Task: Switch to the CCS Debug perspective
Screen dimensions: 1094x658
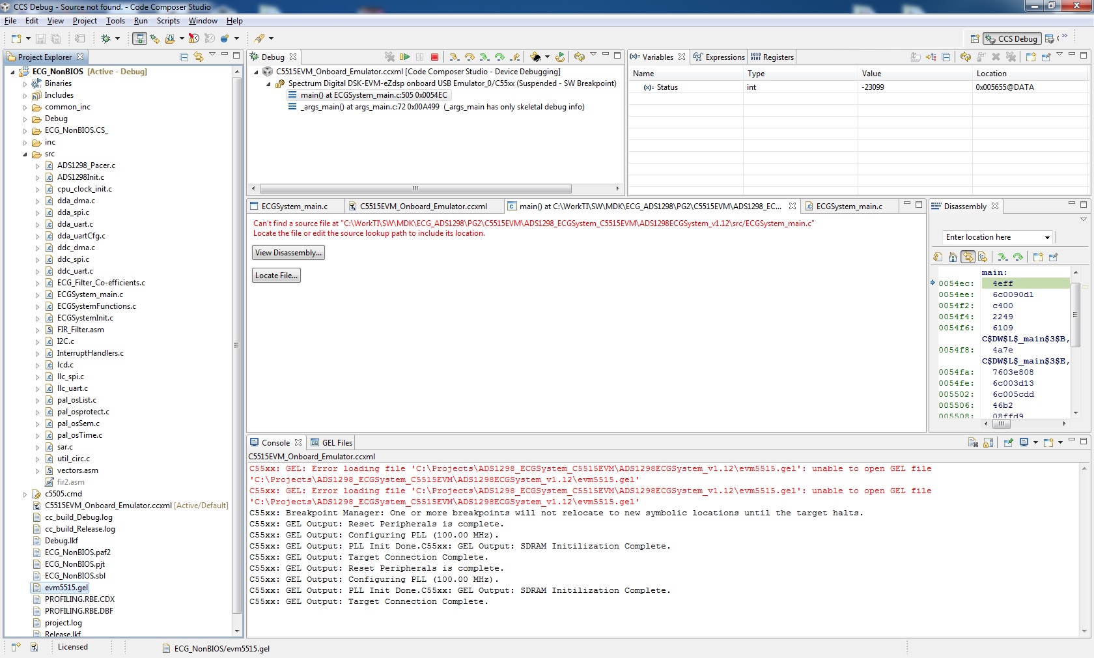Action: [x=1012, y=39]
